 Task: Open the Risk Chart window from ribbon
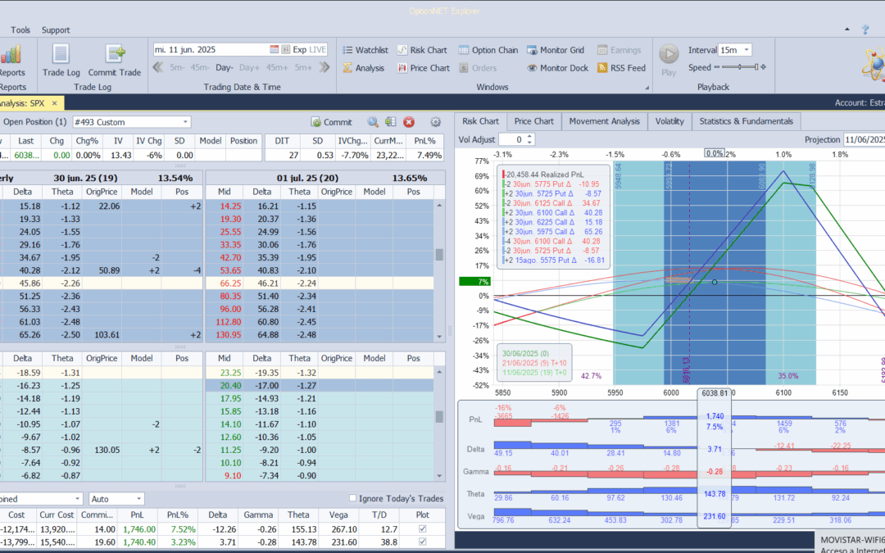click(422, 50)
